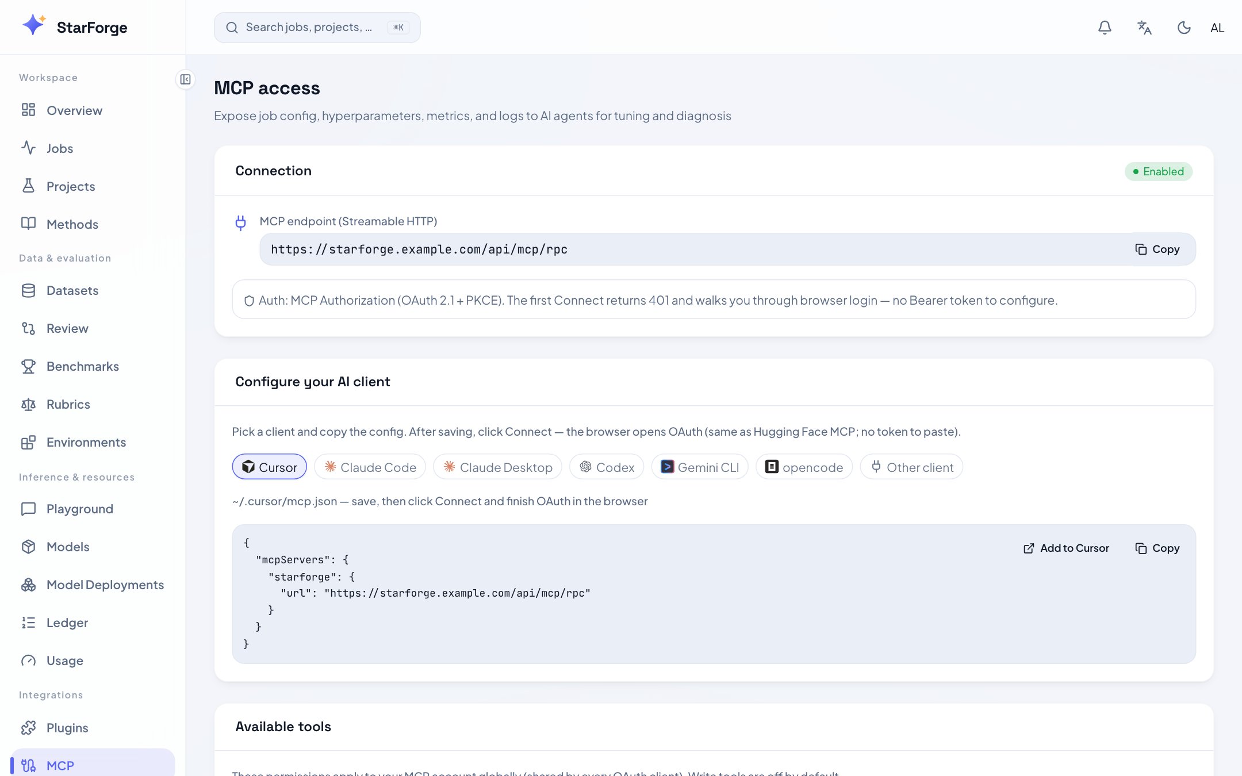The image size is (1242, 776).
Task: Collapse the sidebar panel
Action: 185,79
